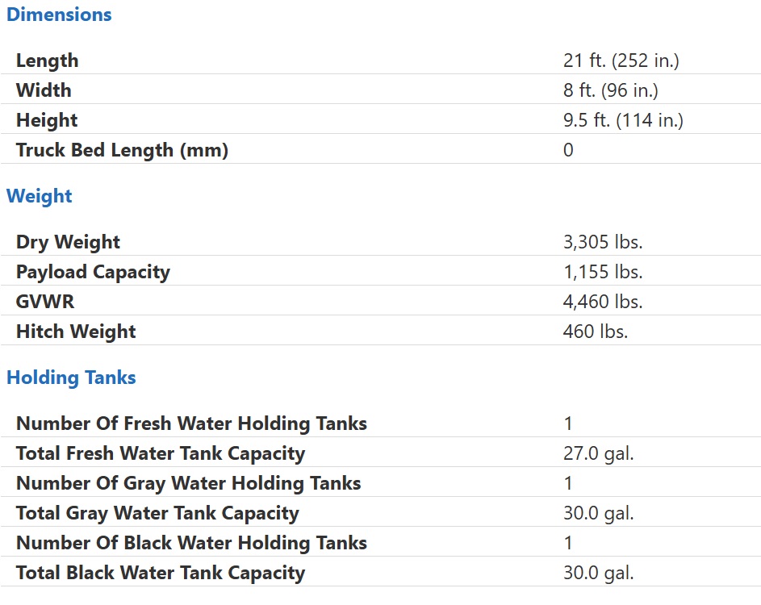Click the Dry Weight row label
Screen dimensions: 761x605
[68, 242]
